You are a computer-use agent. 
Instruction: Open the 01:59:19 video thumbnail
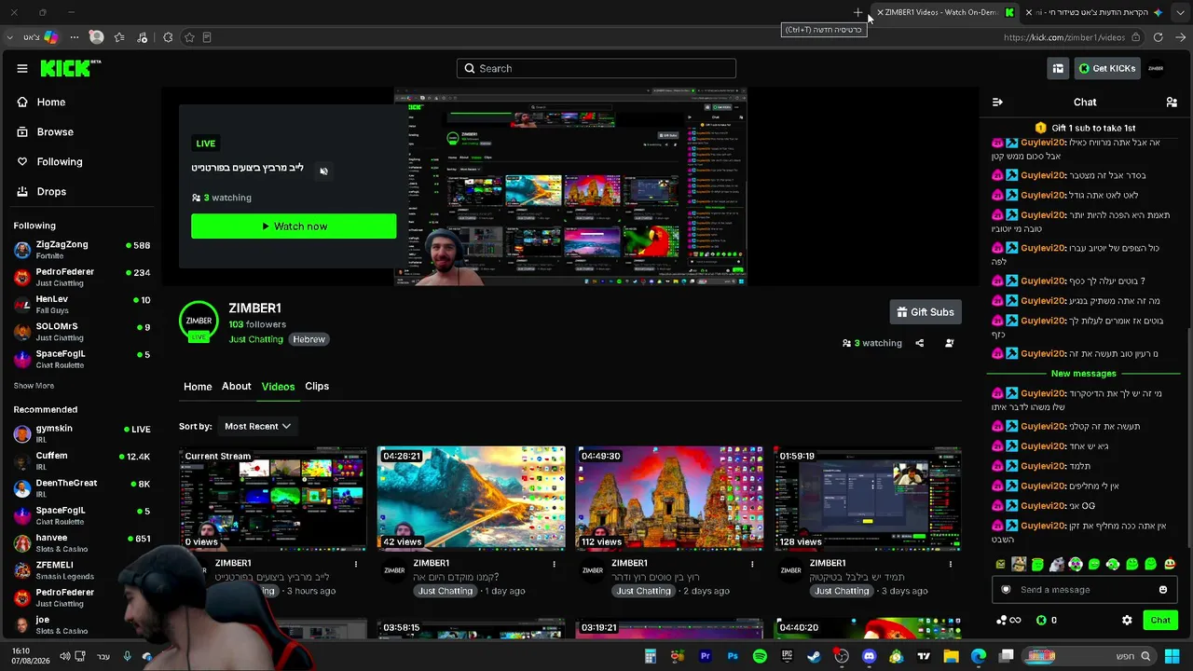point(868,499)
